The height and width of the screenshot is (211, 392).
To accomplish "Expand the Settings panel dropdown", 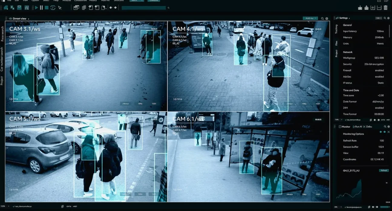I will (x=349, y=18).
